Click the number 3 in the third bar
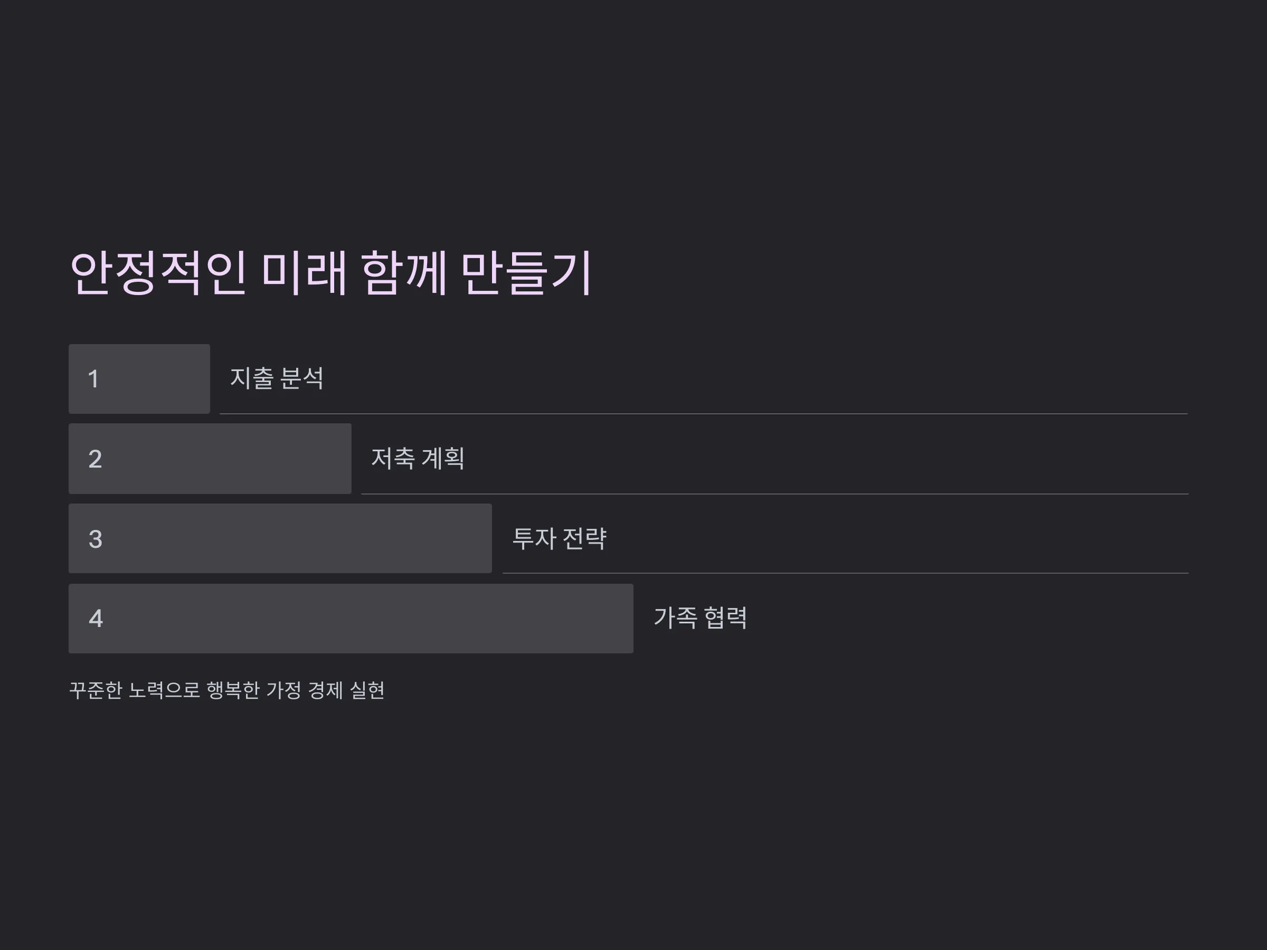1267x950 pixels. tap(95, 539)
